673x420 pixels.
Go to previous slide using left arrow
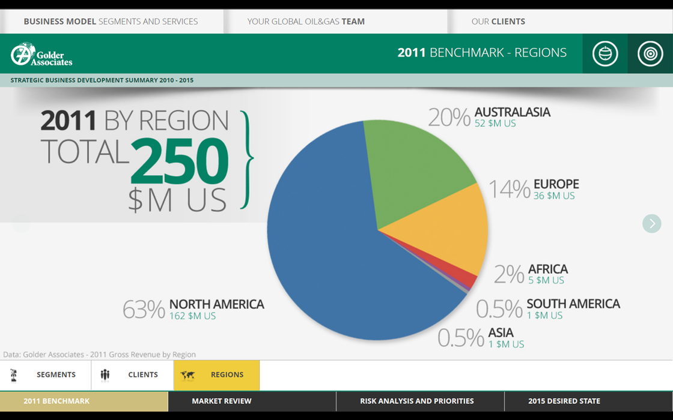coord(20,224)
